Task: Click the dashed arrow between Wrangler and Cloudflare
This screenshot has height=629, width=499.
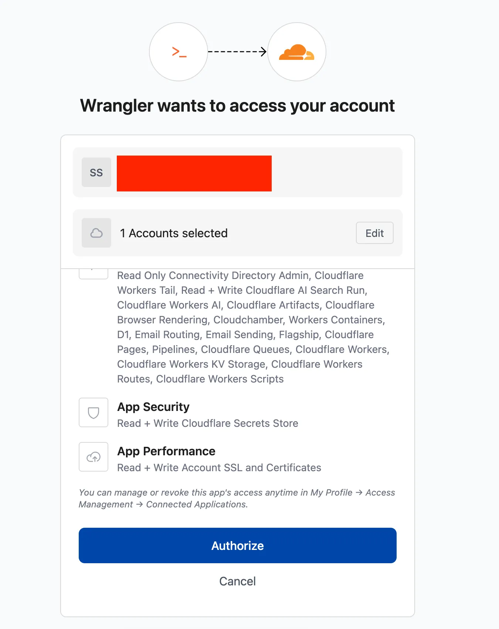Action: [237, 52]
